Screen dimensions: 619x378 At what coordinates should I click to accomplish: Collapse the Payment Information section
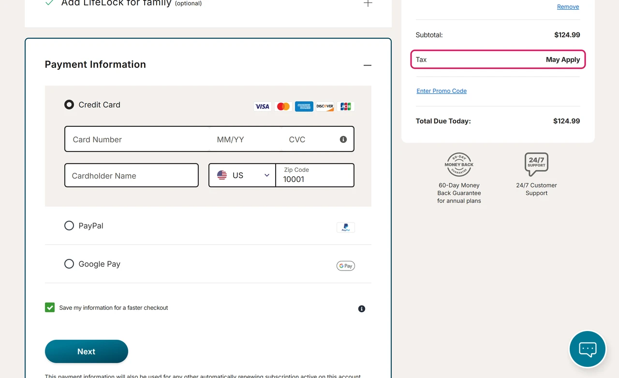pyautogui.click(x=368, y=65)
